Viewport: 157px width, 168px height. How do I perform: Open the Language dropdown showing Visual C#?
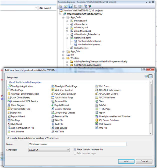tap(49, 150)
